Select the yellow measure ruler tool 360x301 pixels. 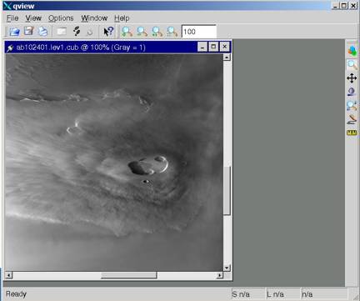click(352, 133)
